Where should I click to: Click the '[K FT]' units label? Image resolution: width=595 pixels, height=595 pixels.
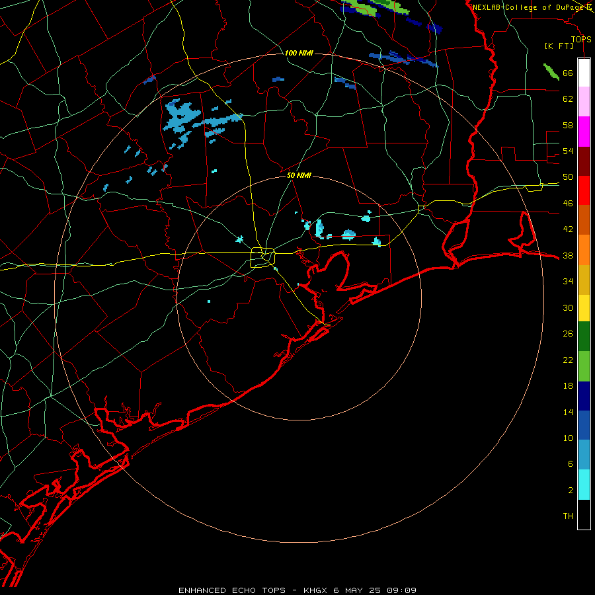coord(559,46)
